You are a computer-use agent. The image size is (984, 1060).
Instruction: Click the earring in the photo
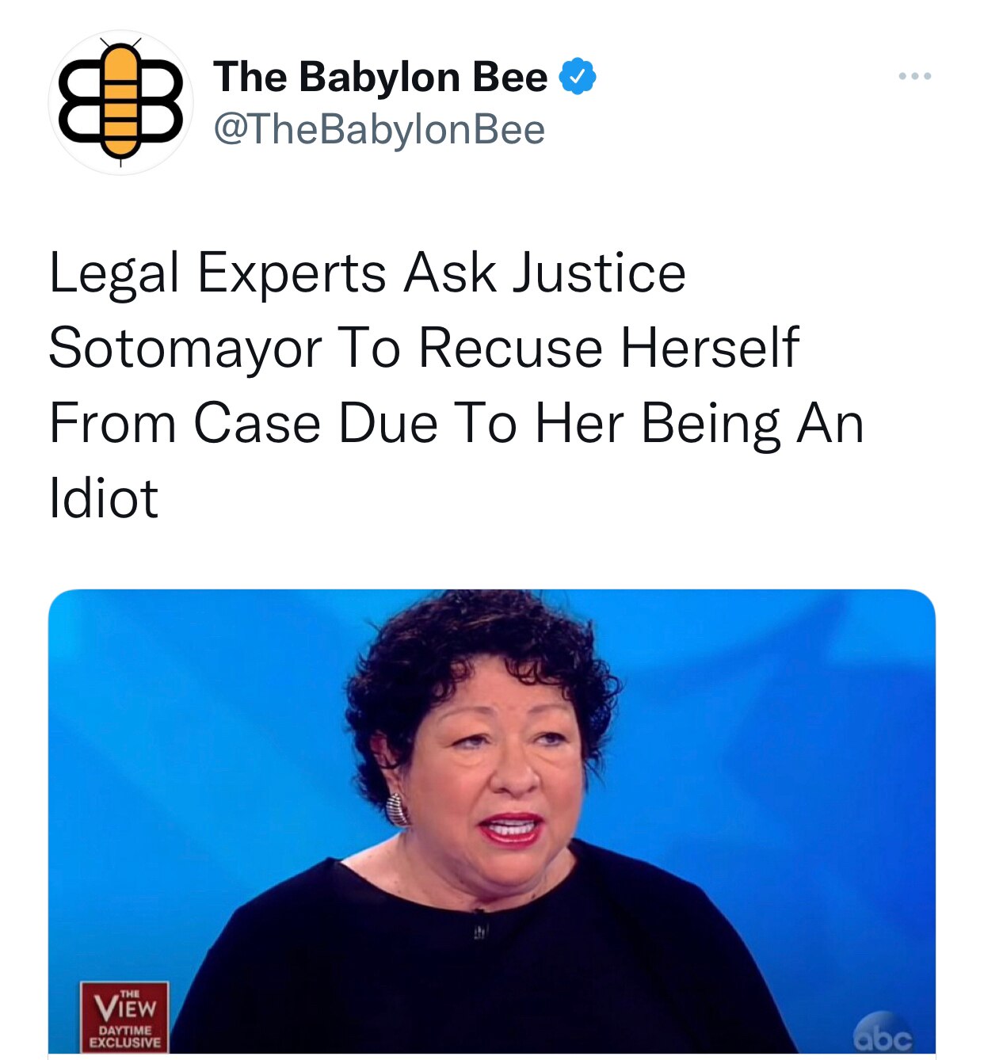tap(398, 809)
